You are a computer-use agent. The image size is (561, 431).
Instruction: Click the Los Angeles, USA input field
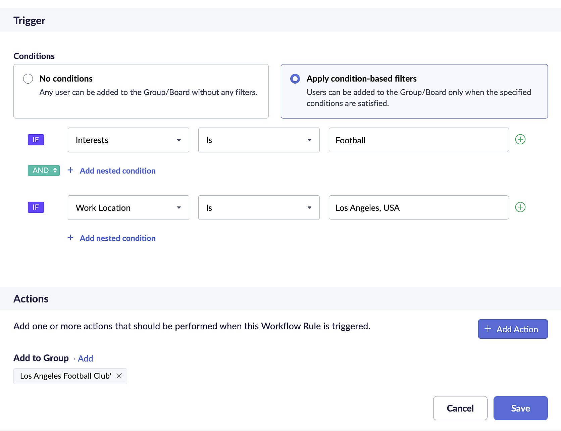click(418, 208)
